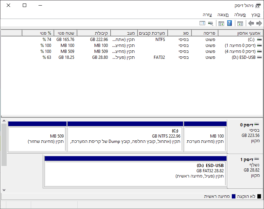Open the blue question-mark help icon

229,23
